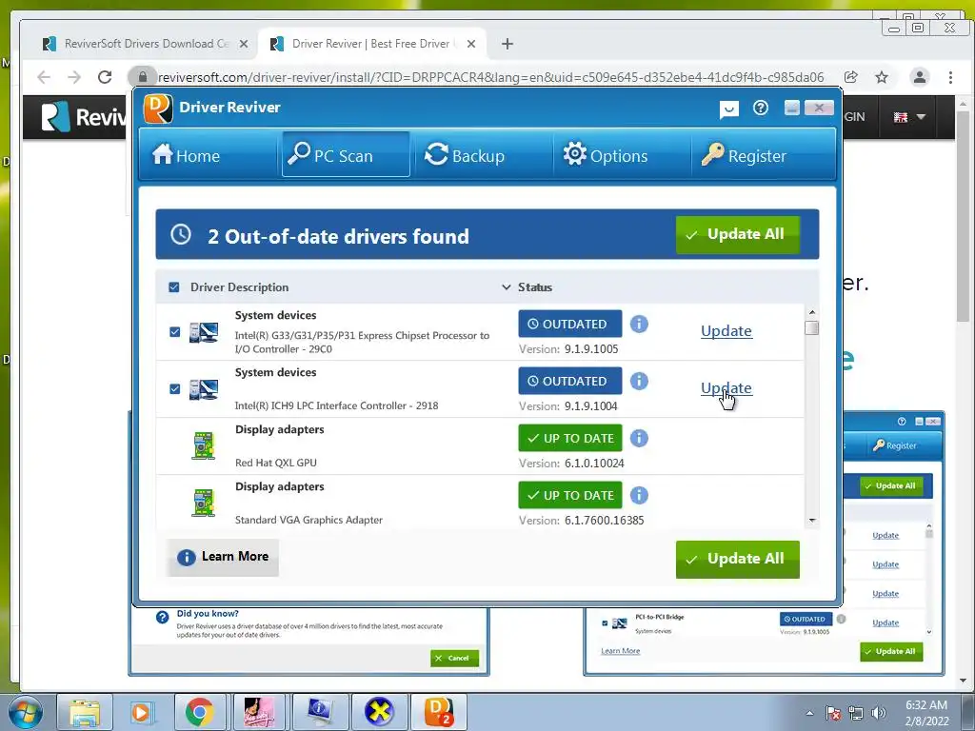Click the driver list scroll up arrow
975x731 pixels.
pos(811,312)
